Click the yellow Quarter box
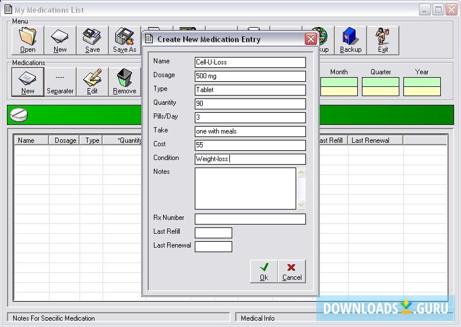The width and height of the screenshot is (461, 327). pos(380,92)
